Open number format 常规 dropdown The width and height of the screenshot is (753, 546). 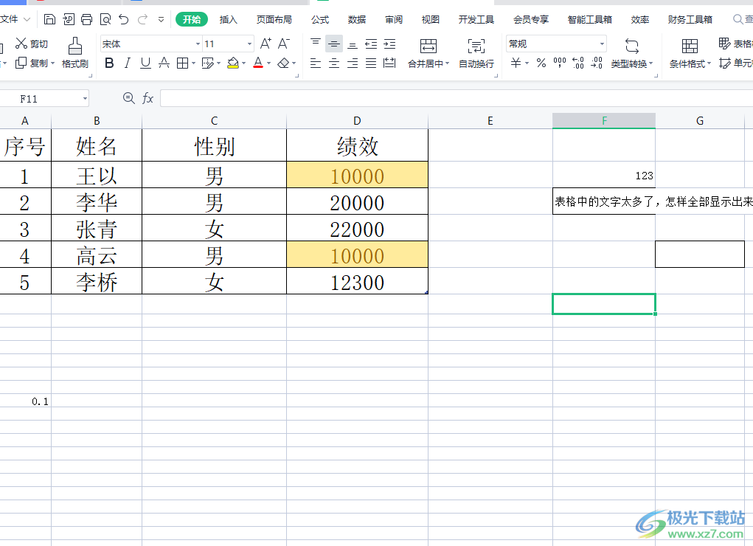pyautogui.click(x=602, y=44)
